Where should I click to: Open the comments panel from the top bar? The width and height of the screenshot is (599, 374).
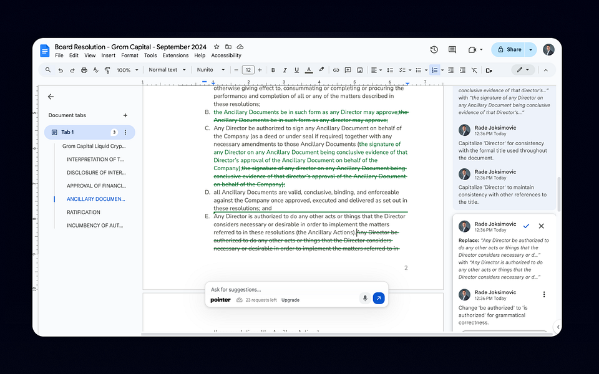point(452,49)
